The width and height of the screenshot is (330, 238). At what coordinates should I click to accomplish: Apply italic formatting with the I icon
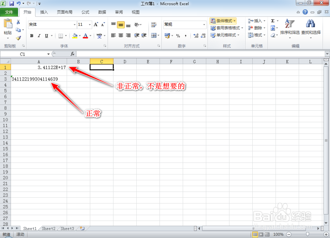pyautogui.click(x=39, y=35)
